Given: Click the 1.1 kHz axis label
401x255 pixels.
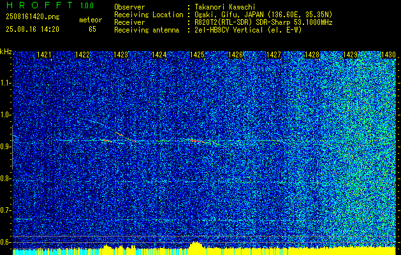Looking at the screenshot, I should click(x=5, y=83).
